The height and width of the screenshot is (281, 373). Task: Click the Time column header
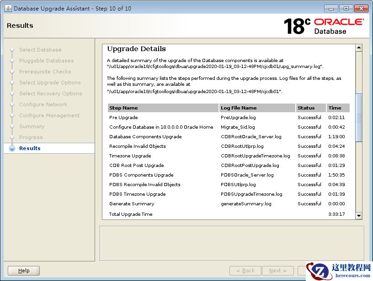click(x=338, y=108)
